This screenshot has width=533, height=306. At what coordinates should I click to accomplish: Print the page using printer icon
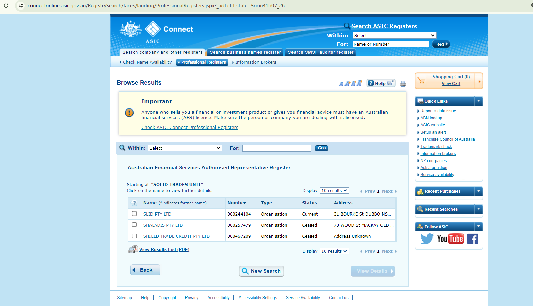403,84
